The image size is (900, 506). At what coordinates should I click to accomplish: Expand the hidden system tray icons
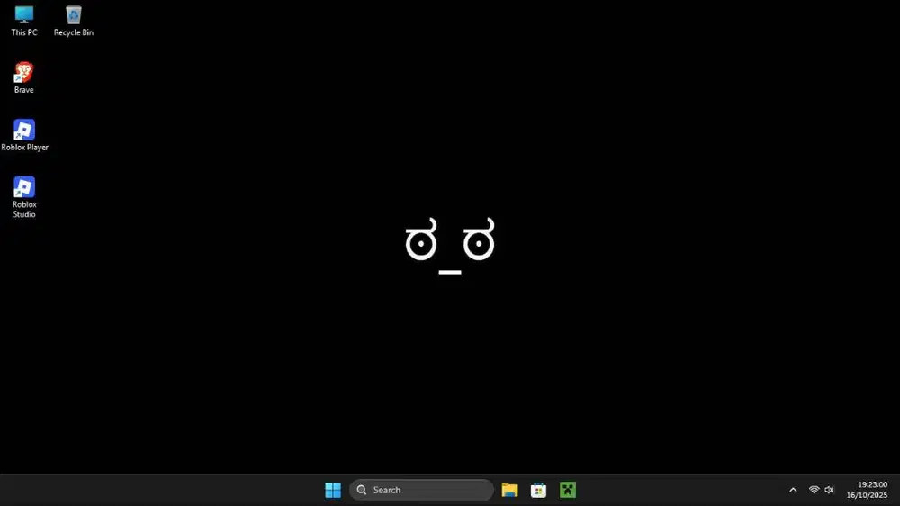pos(793,490)
